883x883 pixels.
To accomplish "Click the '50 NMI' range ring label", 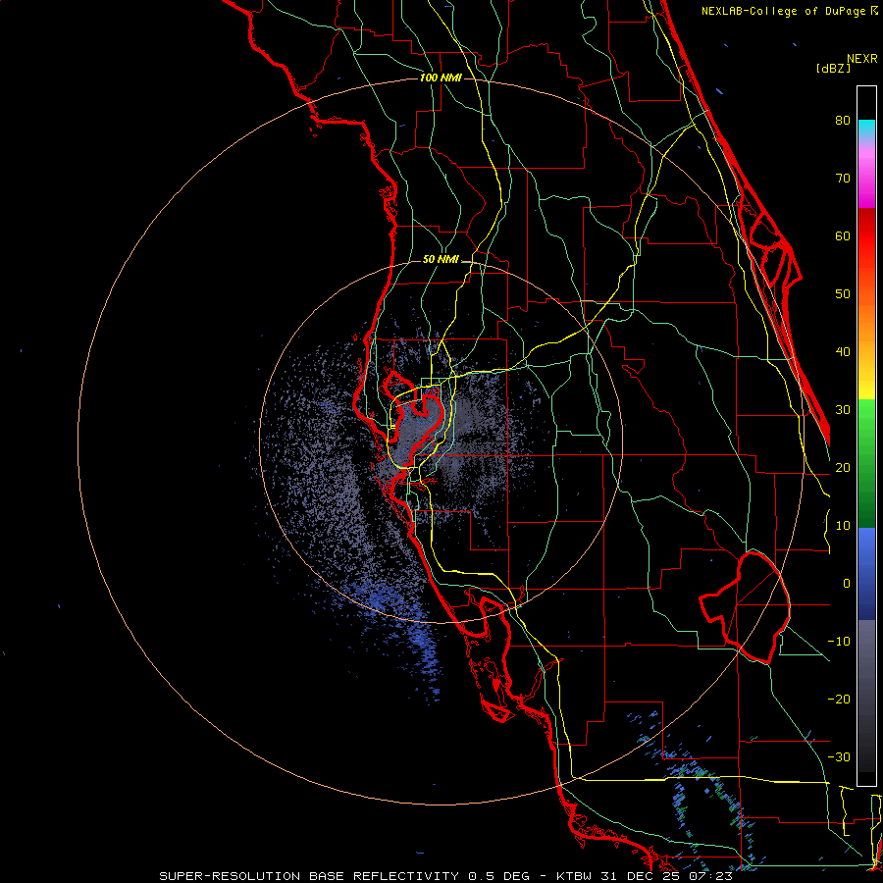I will click(441, 260).
